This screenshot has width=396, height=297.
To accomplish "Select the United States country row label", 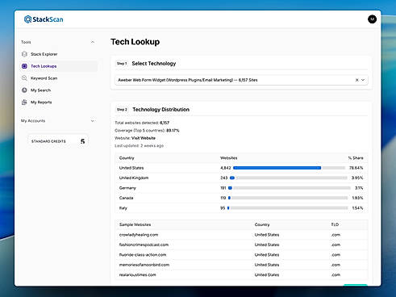I will 131,168.
